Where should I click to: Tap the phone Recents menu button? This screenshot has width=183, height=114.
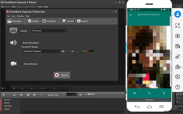point(161,106)
